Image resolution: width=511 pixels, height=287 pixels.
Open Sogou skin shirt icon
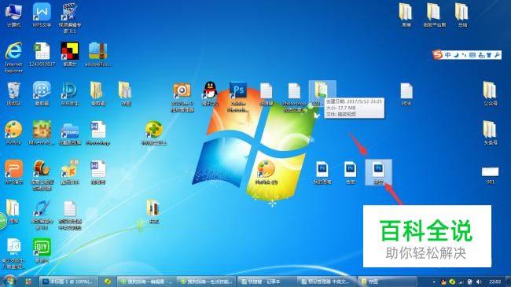[x=489, y=55]
